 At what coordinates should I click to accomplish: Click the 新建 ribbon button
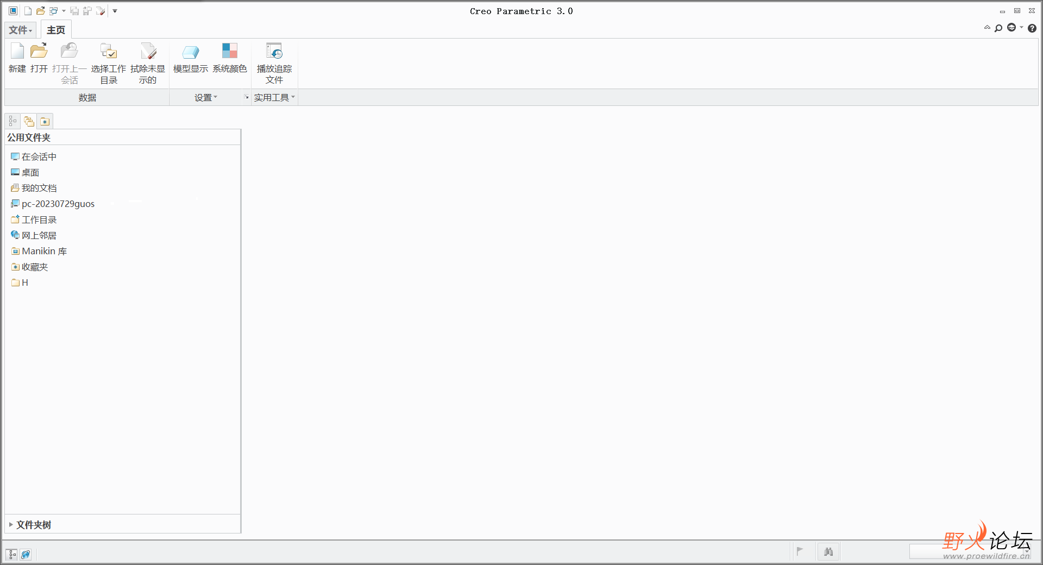click(17, 57)
